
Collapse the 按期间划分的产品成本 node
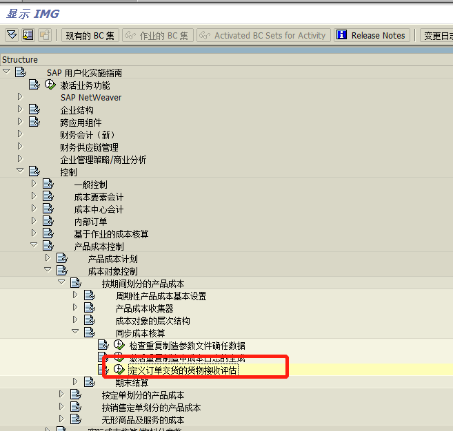point(61,282)
